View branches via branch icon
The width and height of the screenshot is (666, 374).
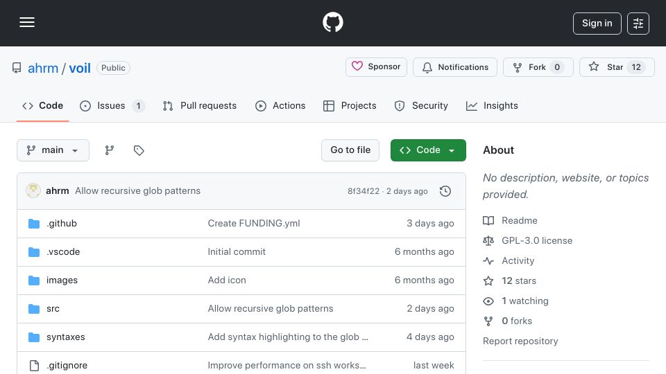pyautogui.click(x=110, y=150)
